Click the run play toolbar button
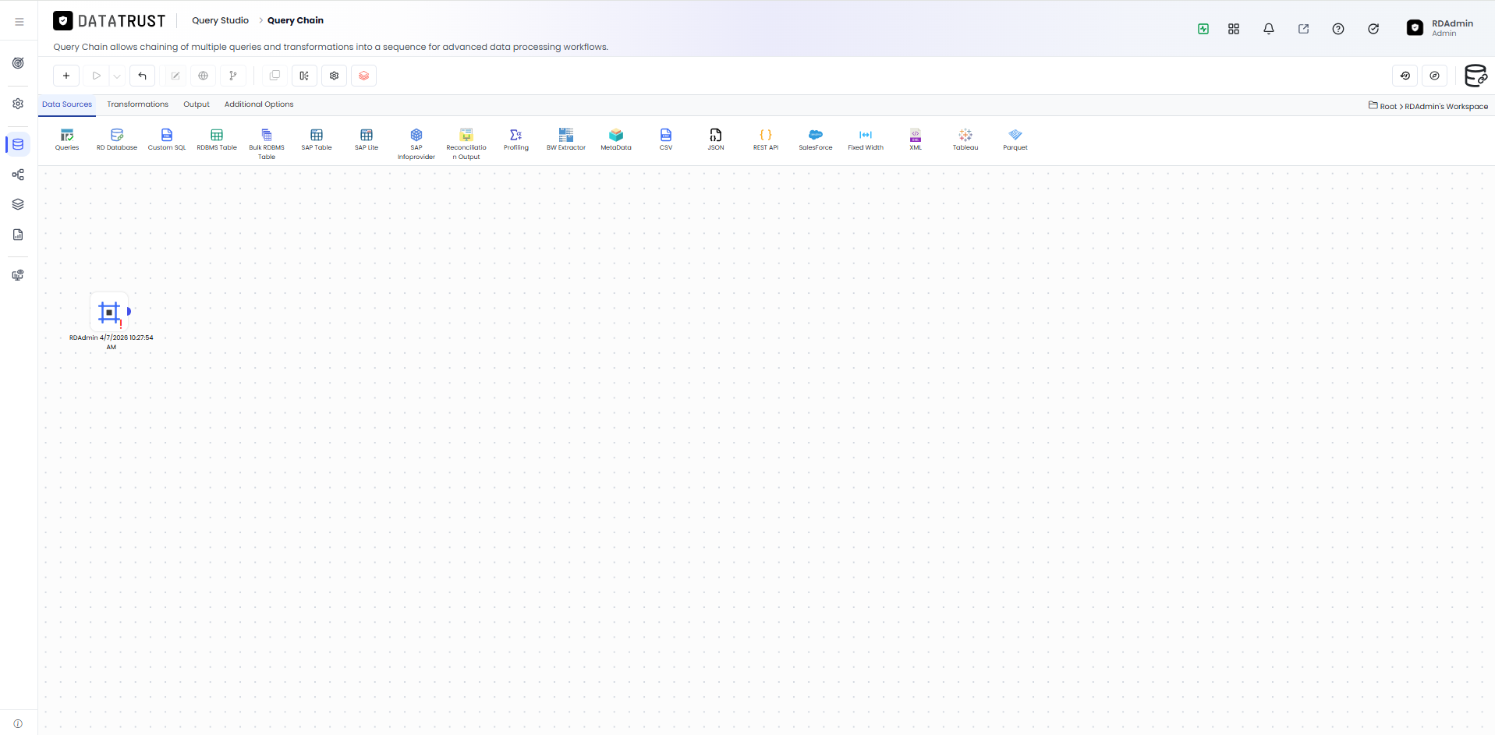Image resolution: width=1495 pixels, height=735 pixels. (97, 76)
